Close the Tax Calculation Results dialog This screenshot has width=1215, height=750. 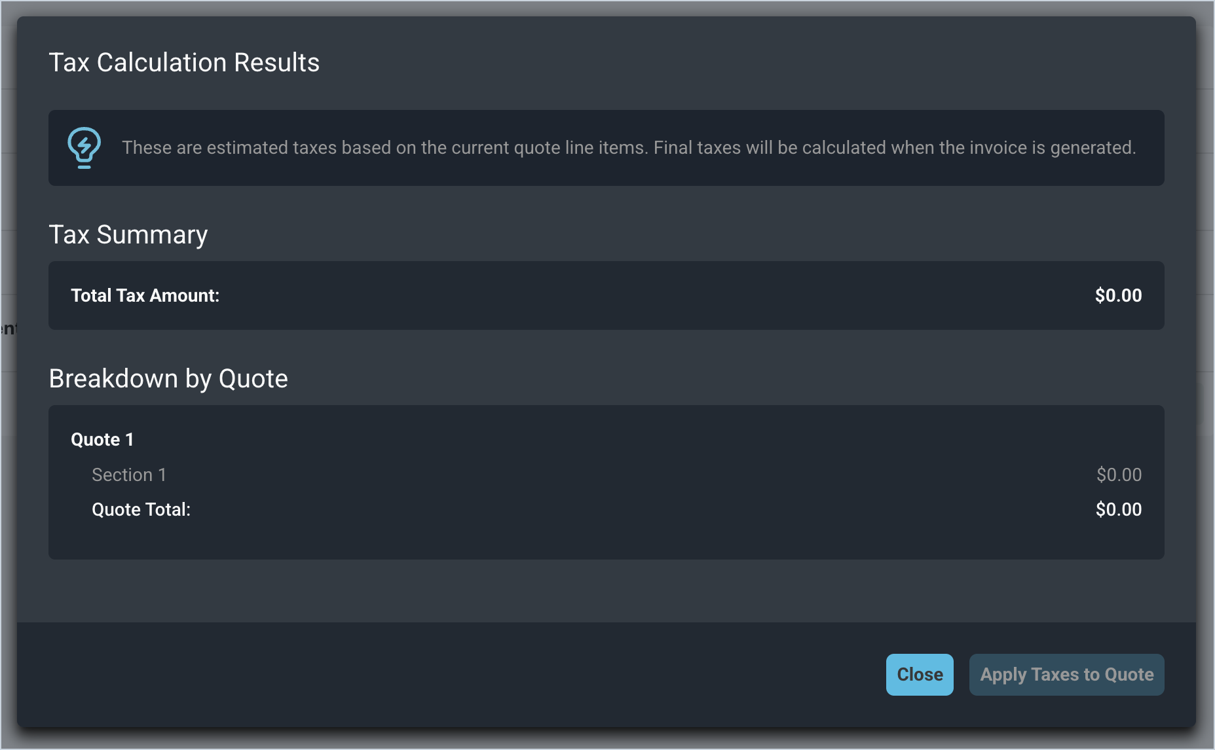click(919, 674)
